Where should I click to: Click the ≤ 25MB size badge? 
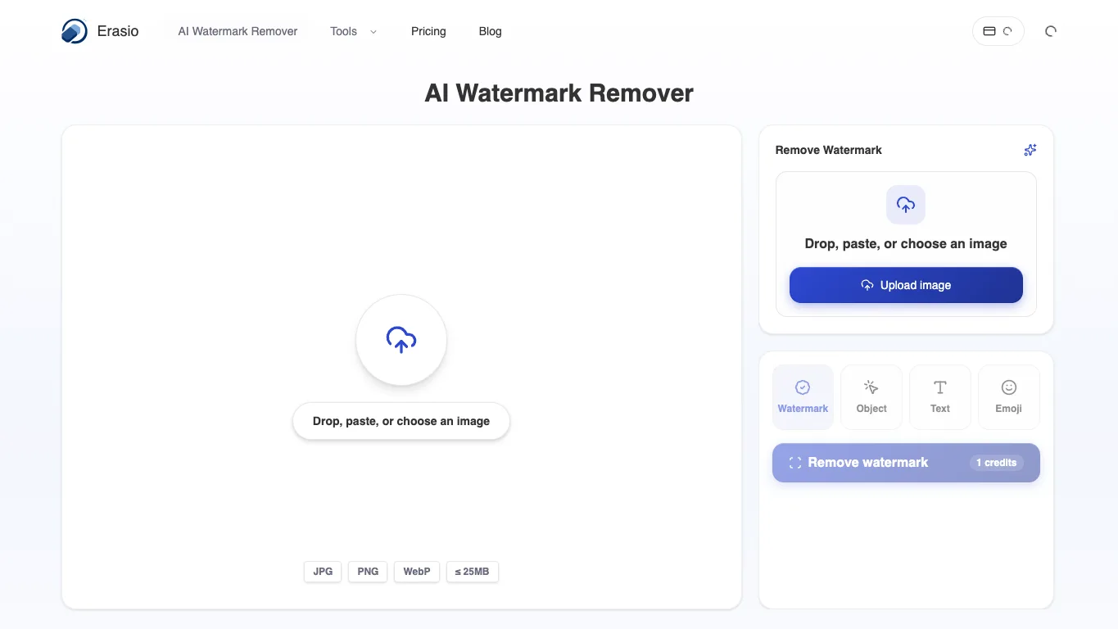[x=473, y=572]
